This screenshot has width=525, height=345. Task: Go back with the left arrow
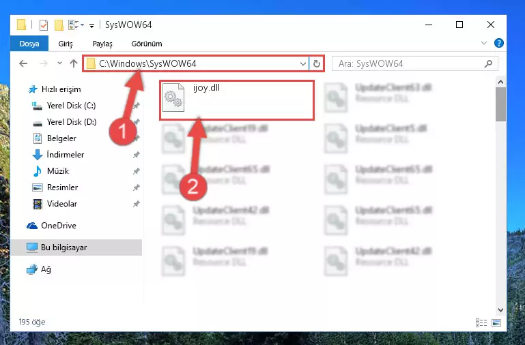click(23, 63)
